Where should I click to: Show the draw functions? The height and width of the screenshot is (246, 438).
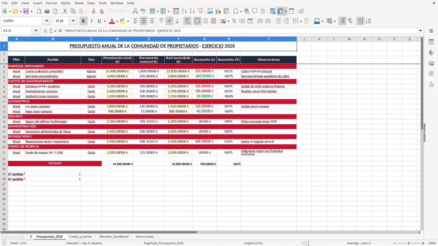click(301, 11)
